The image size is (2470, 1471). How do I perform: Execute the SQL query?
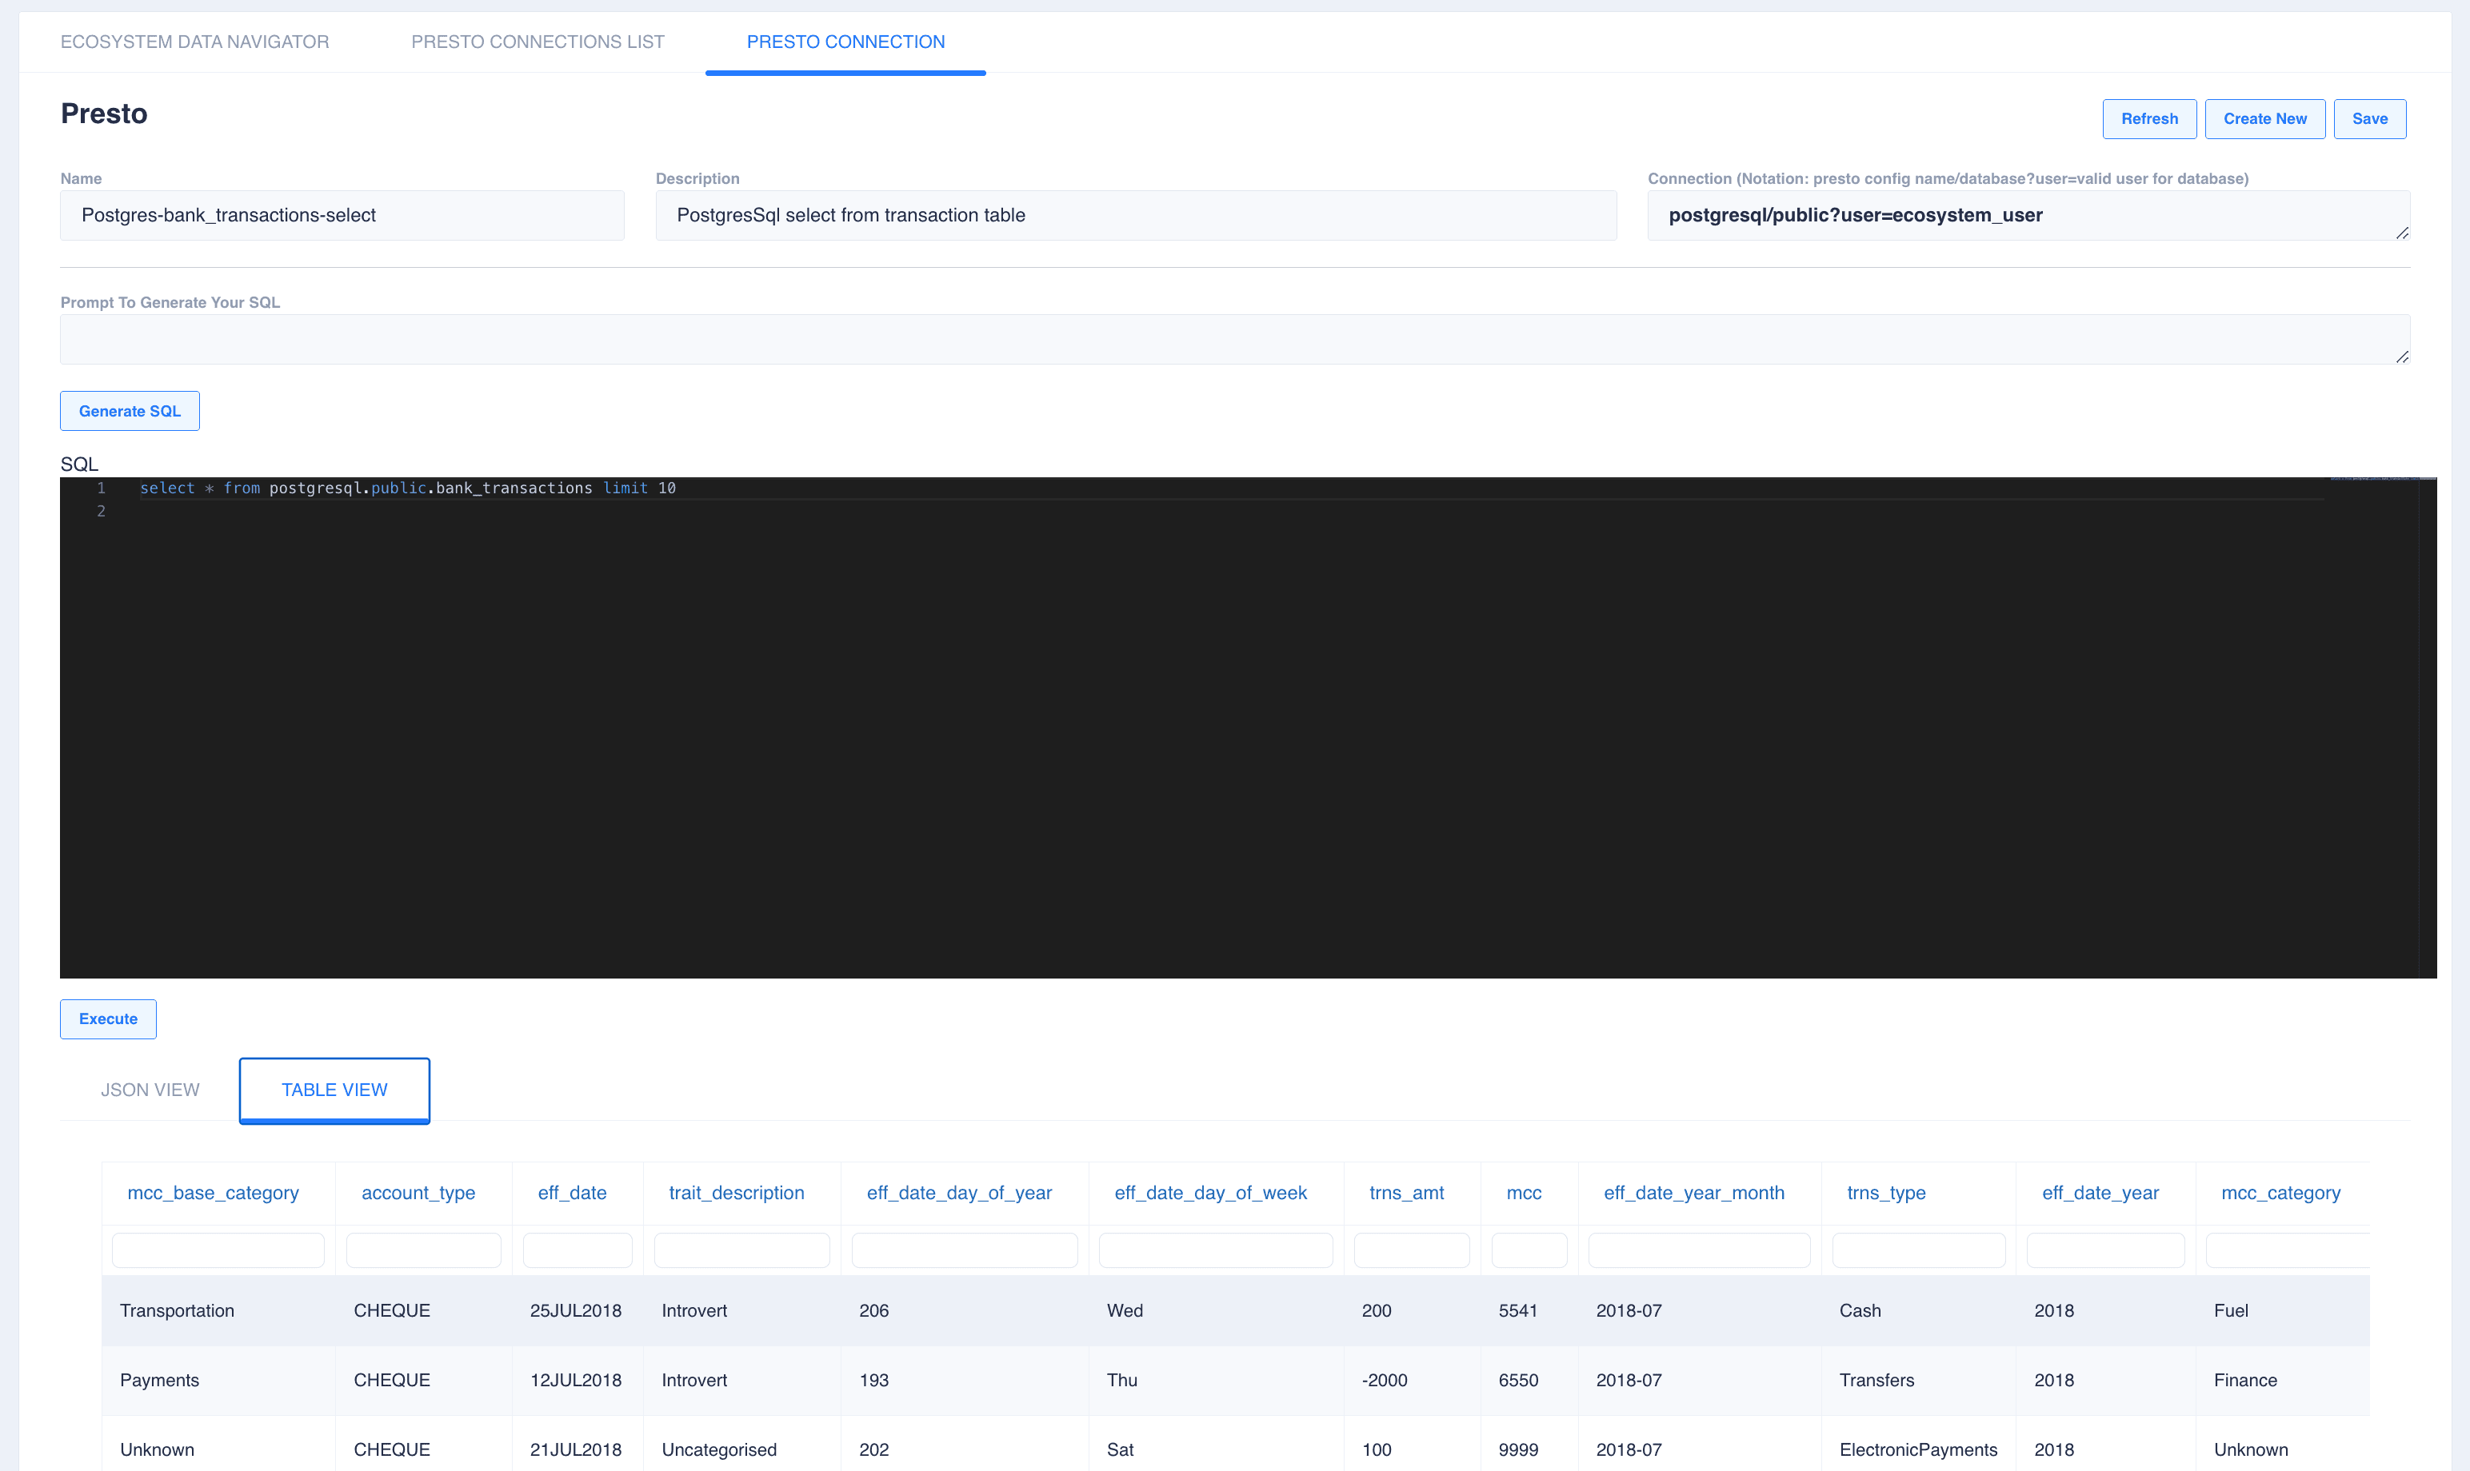(x=108, y=1018)
